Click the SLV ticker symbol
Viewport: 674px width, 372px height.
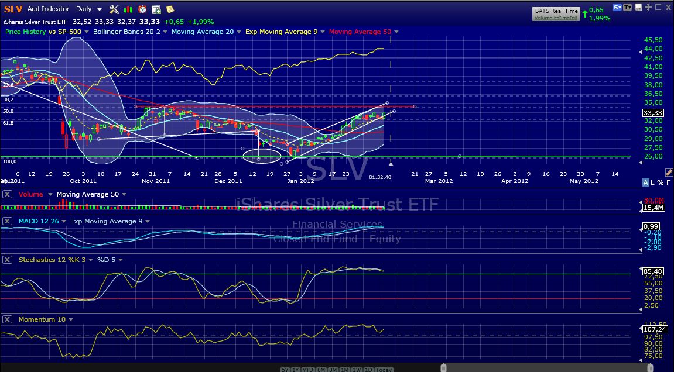(13, 9)
